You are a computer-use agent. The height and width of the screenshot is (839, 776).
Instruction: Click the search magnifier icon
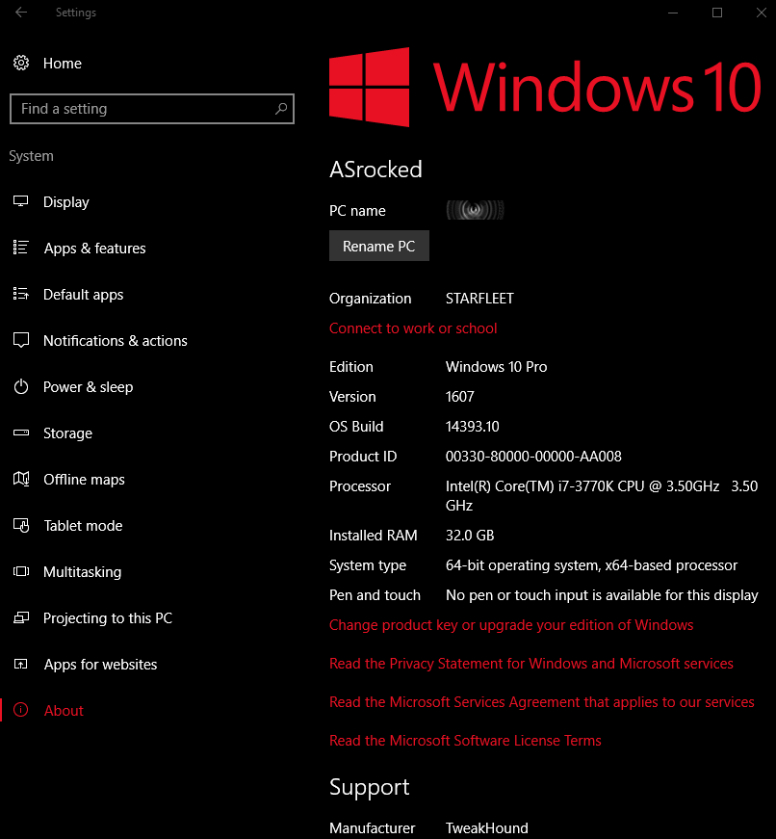pos(281,109)
